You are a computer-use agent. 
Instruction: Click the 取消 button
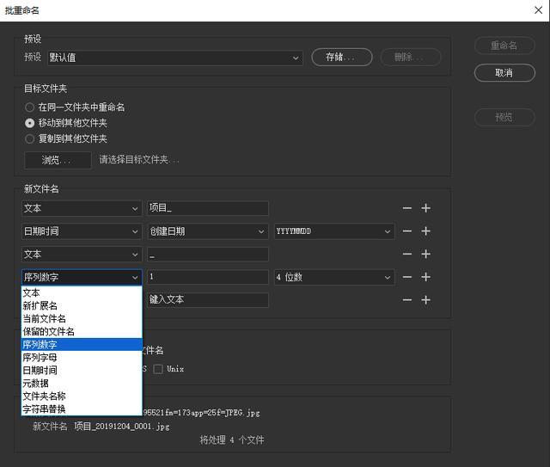point(504,73)
